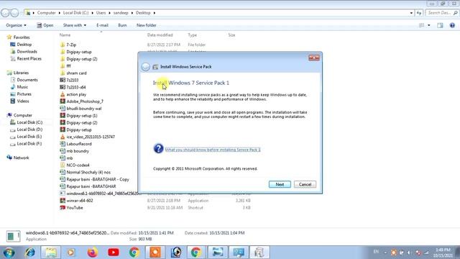Click the address bar refresh button
460x259 pixels.
tap(419, 13)
